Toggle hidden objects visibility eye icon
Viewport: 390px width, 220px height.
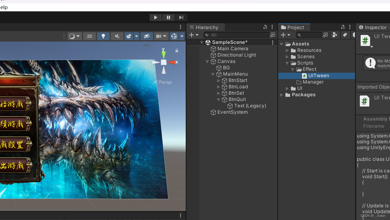[x=147, y=36]
